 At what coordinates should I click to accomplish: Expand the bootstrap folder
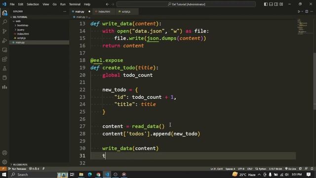coord(39,25)
